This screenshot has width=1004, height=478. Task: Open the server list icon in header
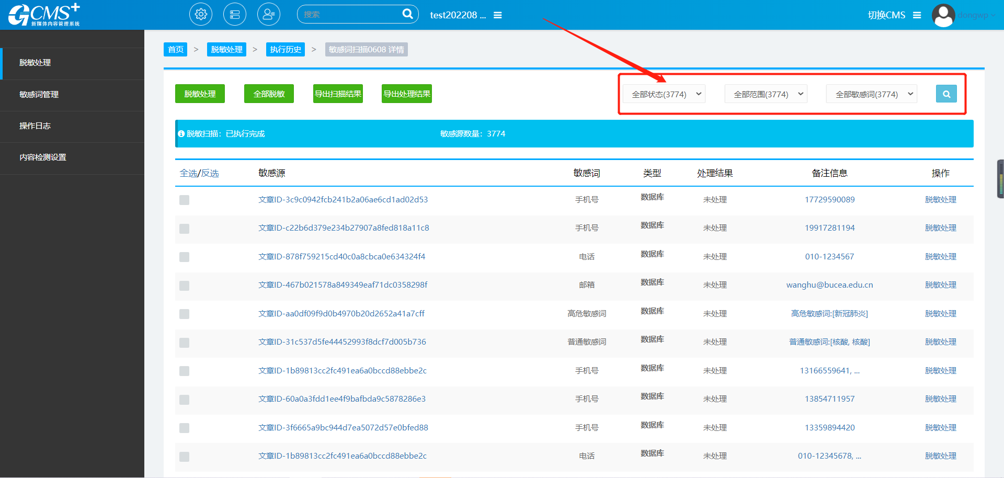coord(235,15)
